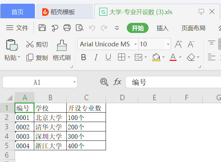This screenshot has height=162, width=221.
Task: Click the formula bar zoom search icon
Action: point(104,82)
